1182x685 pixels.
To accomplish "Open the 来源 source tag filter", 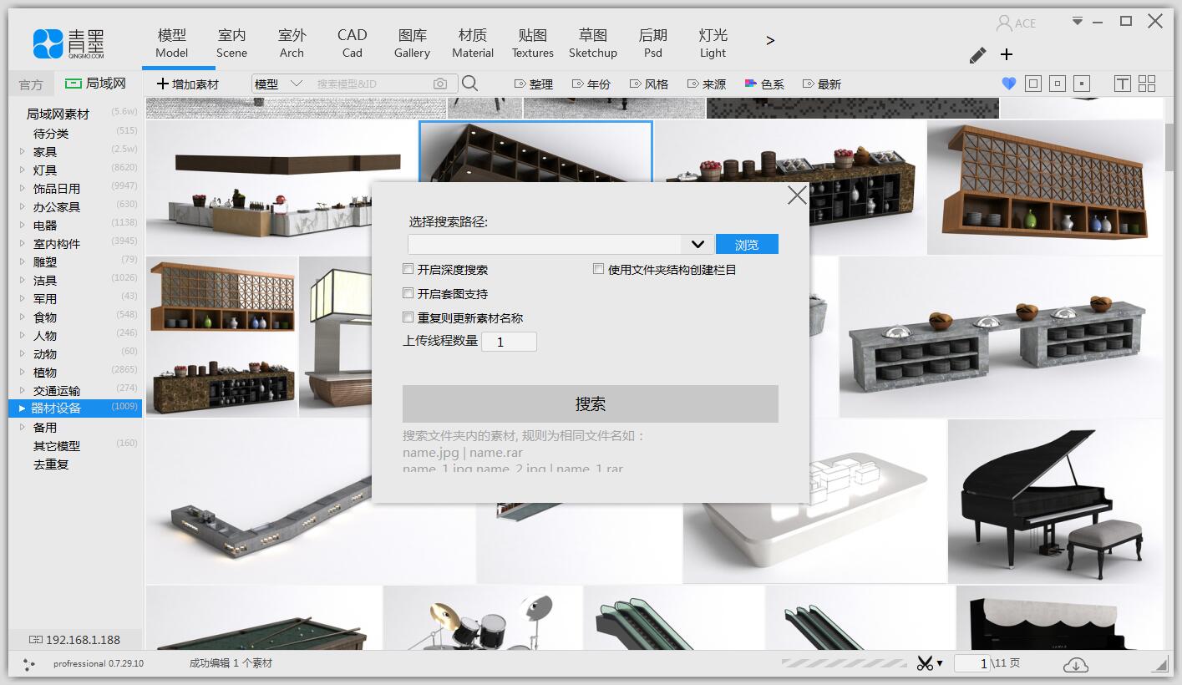I will click(x=707, y=84).
